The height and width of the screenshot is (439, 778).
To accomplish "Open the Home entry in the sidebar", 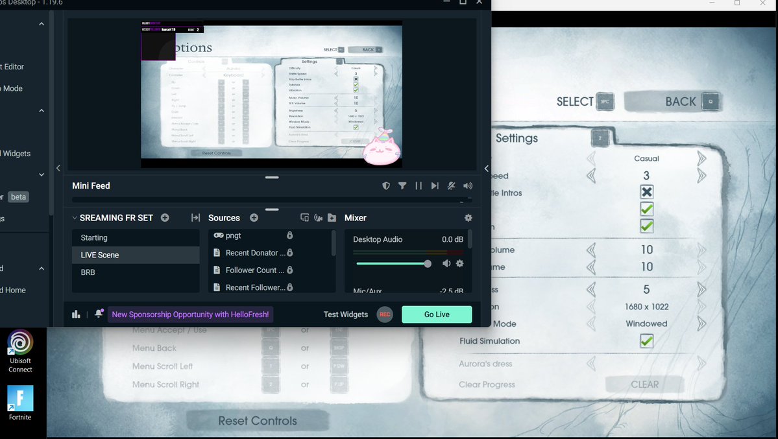I will 13,291.
